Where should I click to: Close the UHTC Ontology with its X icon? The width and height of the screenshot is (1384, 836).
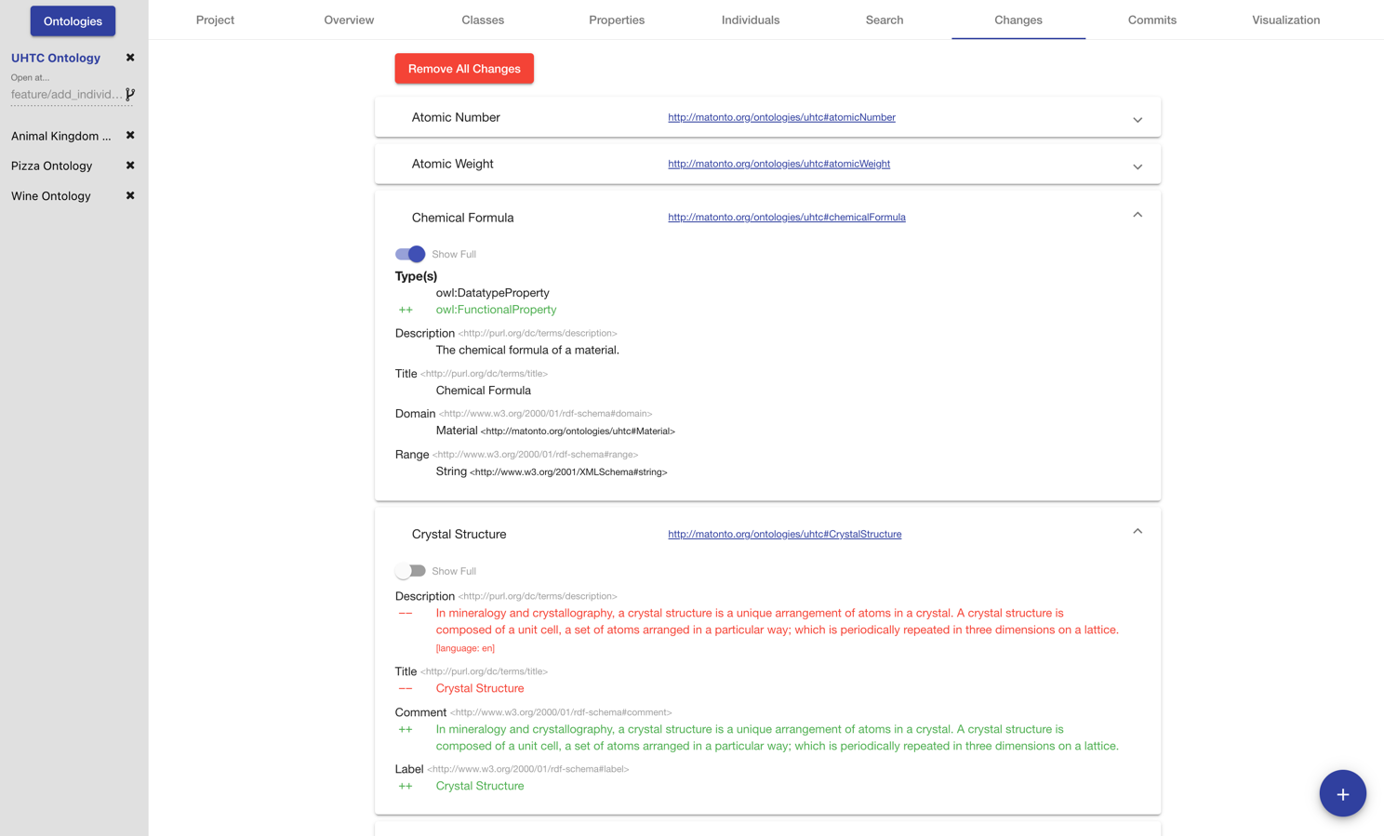pyautogui.click(x=130, y=58)
